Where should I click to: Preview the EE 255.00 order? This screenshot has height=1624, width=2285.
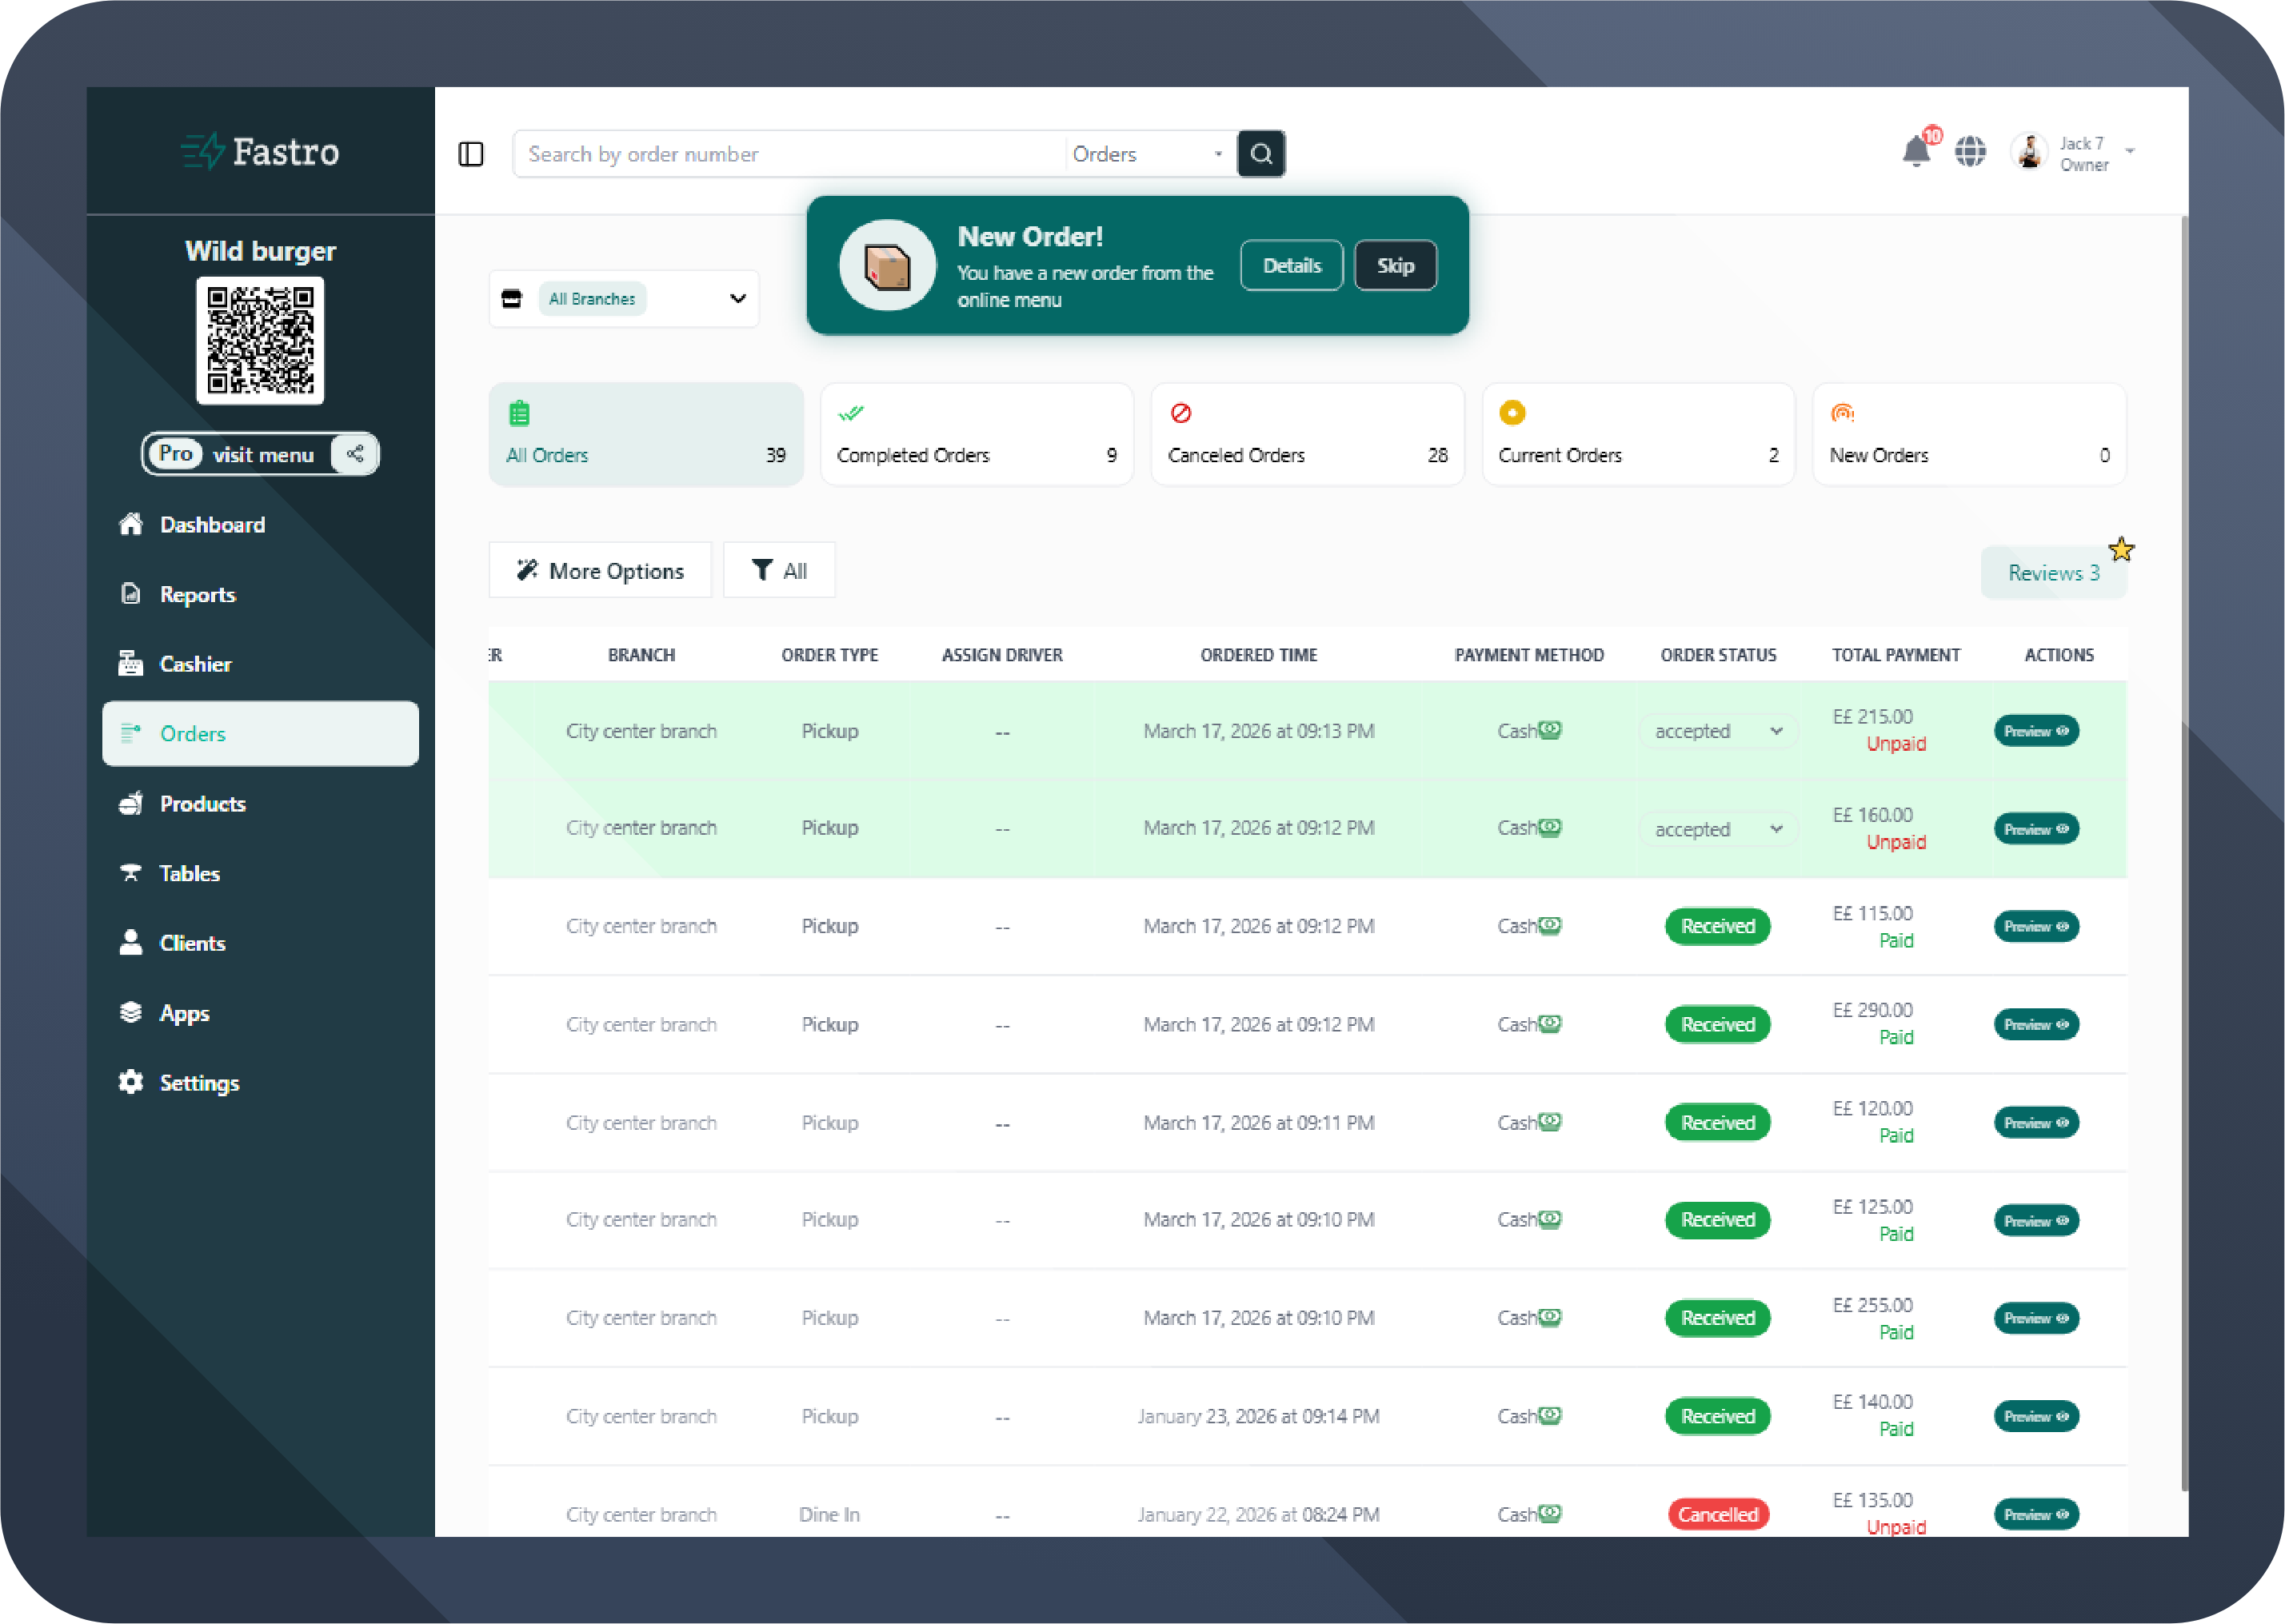(2036, 1319)
